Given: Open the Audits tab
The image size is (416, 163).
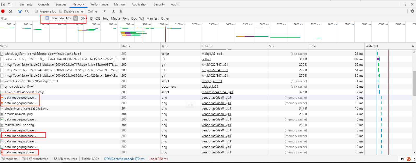Looking at the screenshot, I should [175, 4].
